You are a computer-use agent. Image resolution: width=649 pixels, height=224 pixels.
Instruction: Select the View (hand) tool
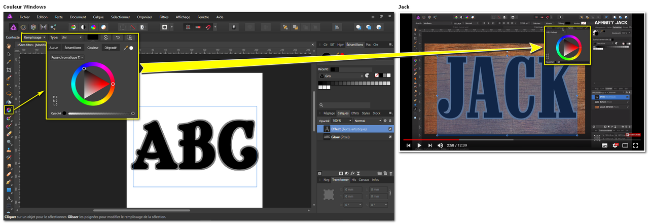[x=9, y=46]
